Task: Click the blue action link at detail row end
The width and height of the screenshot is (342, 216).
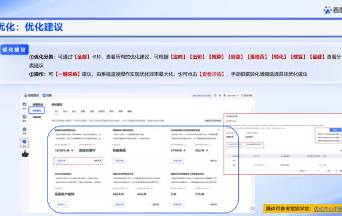Action: pos(325,165)
